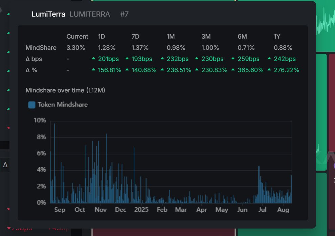The height and width of the screenshot is (236, 335).
Task: Click the 10% y-axis label
Action: (x=40, y=120)
